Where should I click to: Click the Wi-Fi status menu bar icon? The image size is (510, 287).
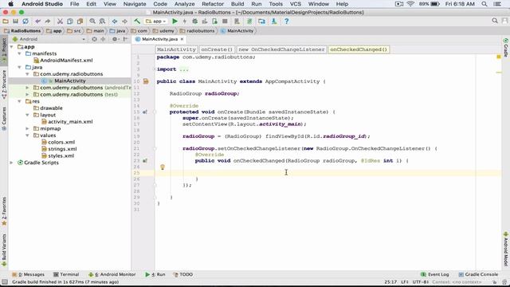click(410, 4)
